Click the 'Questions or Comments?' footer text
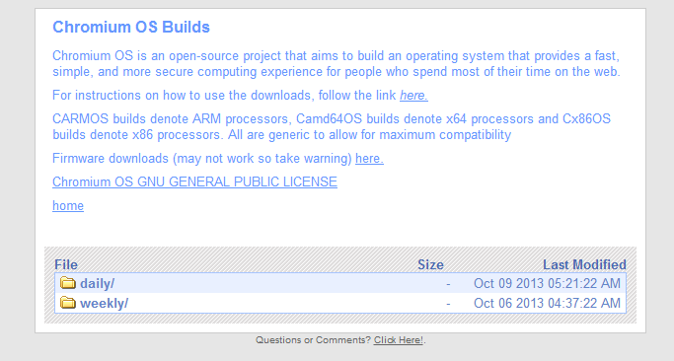The width and height of the screenshot is (674, 361). [313, 340]
